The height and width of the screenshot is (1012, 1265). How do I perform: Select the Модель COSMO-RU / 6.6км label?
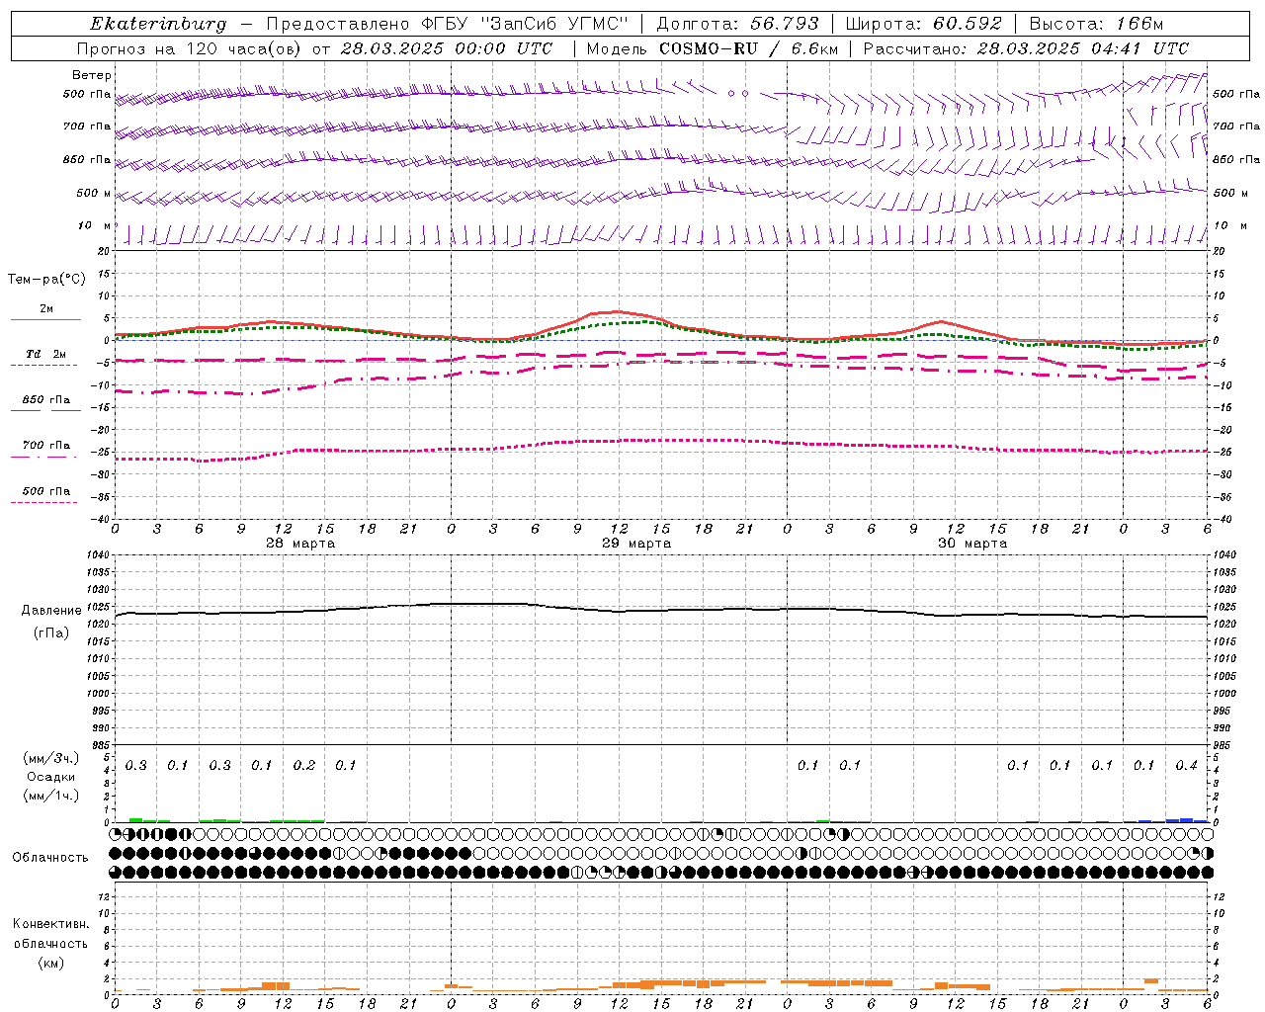pos(713,48)
